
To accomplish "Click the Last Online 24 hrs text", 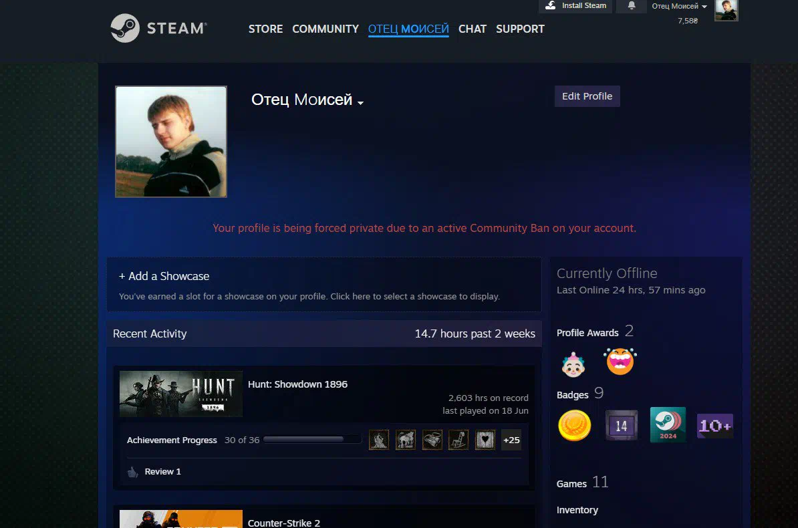I will (631, 290).
